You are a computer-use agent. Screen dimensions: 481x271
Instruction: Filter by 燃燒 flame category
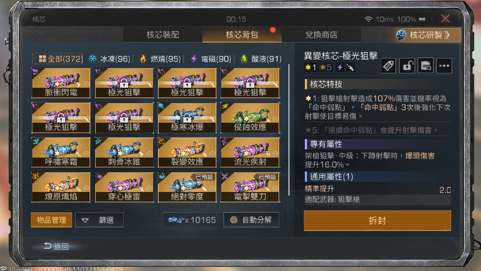[x=160, y=59]
